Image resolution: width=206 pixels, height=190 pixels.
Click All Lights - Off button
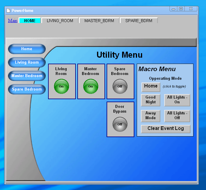pyautogui.click(x=177, y=116)
